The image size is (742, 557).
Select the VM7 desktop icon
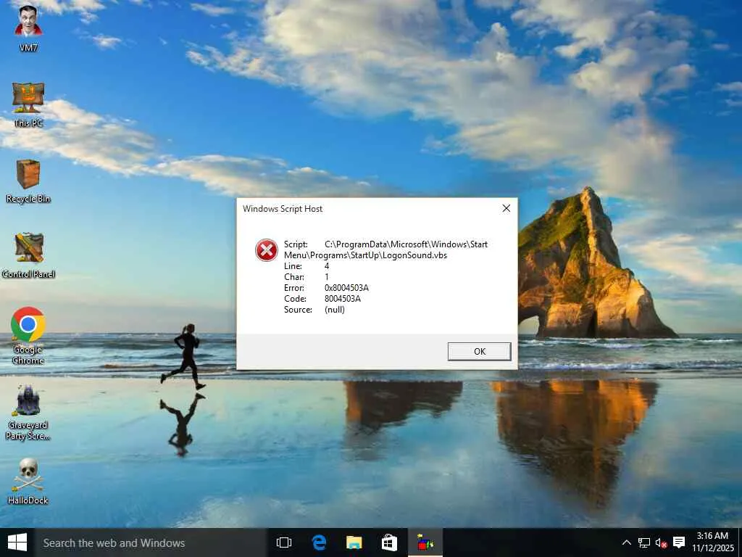click(28, 28)
